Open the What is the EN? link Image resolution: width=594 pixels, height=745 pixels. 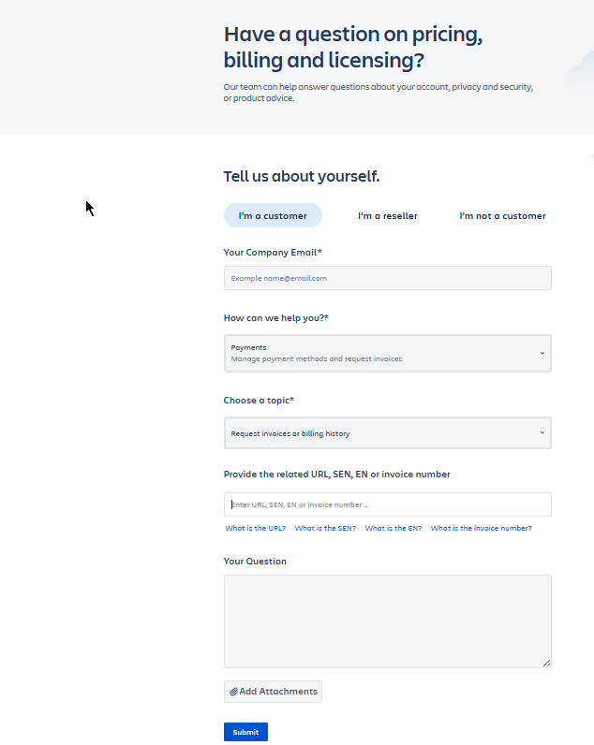(394, 529)
